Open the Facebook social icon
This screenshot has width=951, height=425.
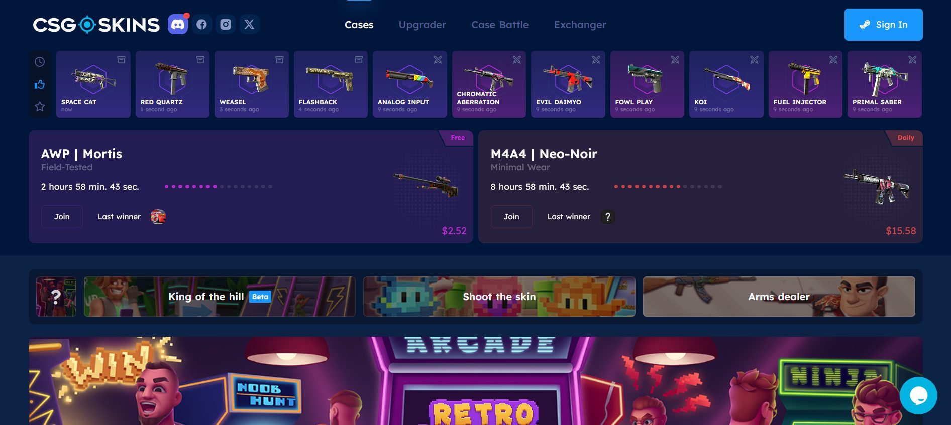click(x=201, y=24)
